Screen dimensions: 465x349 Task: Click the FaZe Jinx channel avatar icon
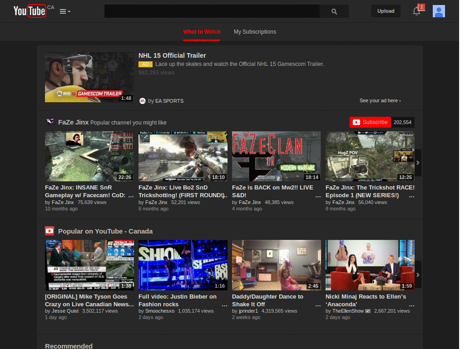click(x=49, y=122)
